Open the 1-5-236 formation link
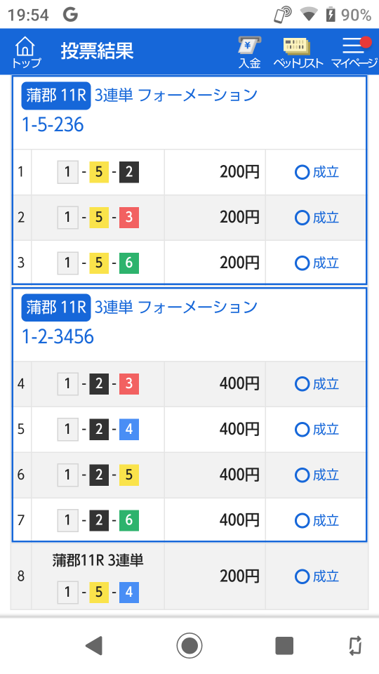Screen dimensions: 379x674 (53, 125)
